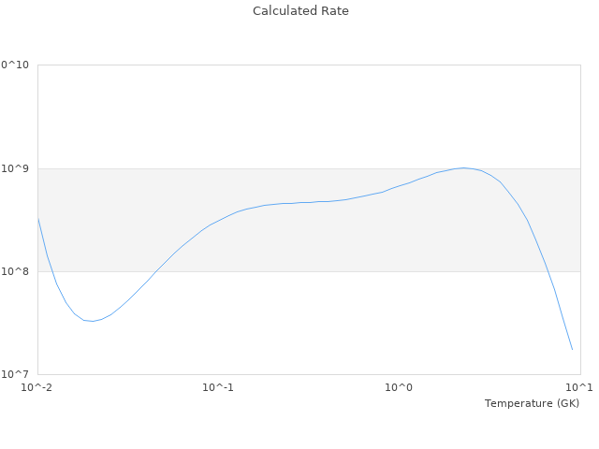The height and width of the screenshot is (449, 599).
Task: Click the curve directly above the 10^0 tick
Action: tap(400, 185)
